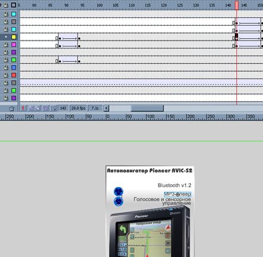Click the red playhead marker at frame 143
This screenshot has height=257, width=263.
pyautogui.click(x=237, y=5)
